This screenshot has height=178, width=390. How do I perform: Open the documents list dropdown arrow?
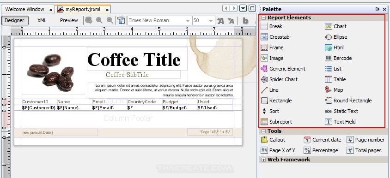tap(243, 9)
